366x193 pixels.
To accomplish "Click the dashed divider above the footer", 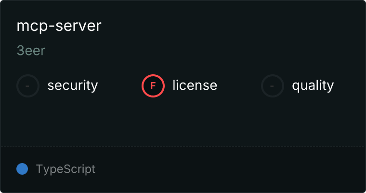I will coord(183,146).
